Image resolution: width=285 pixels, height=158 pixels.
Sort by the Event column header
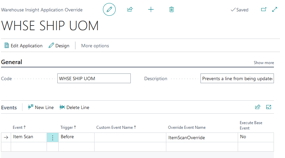click(x=19, y=127)
